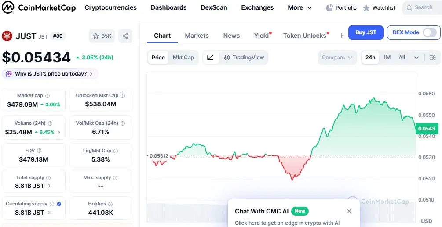Switch to line chart icon
Screen dimensions: 442x227
click(x=210, y=58)
